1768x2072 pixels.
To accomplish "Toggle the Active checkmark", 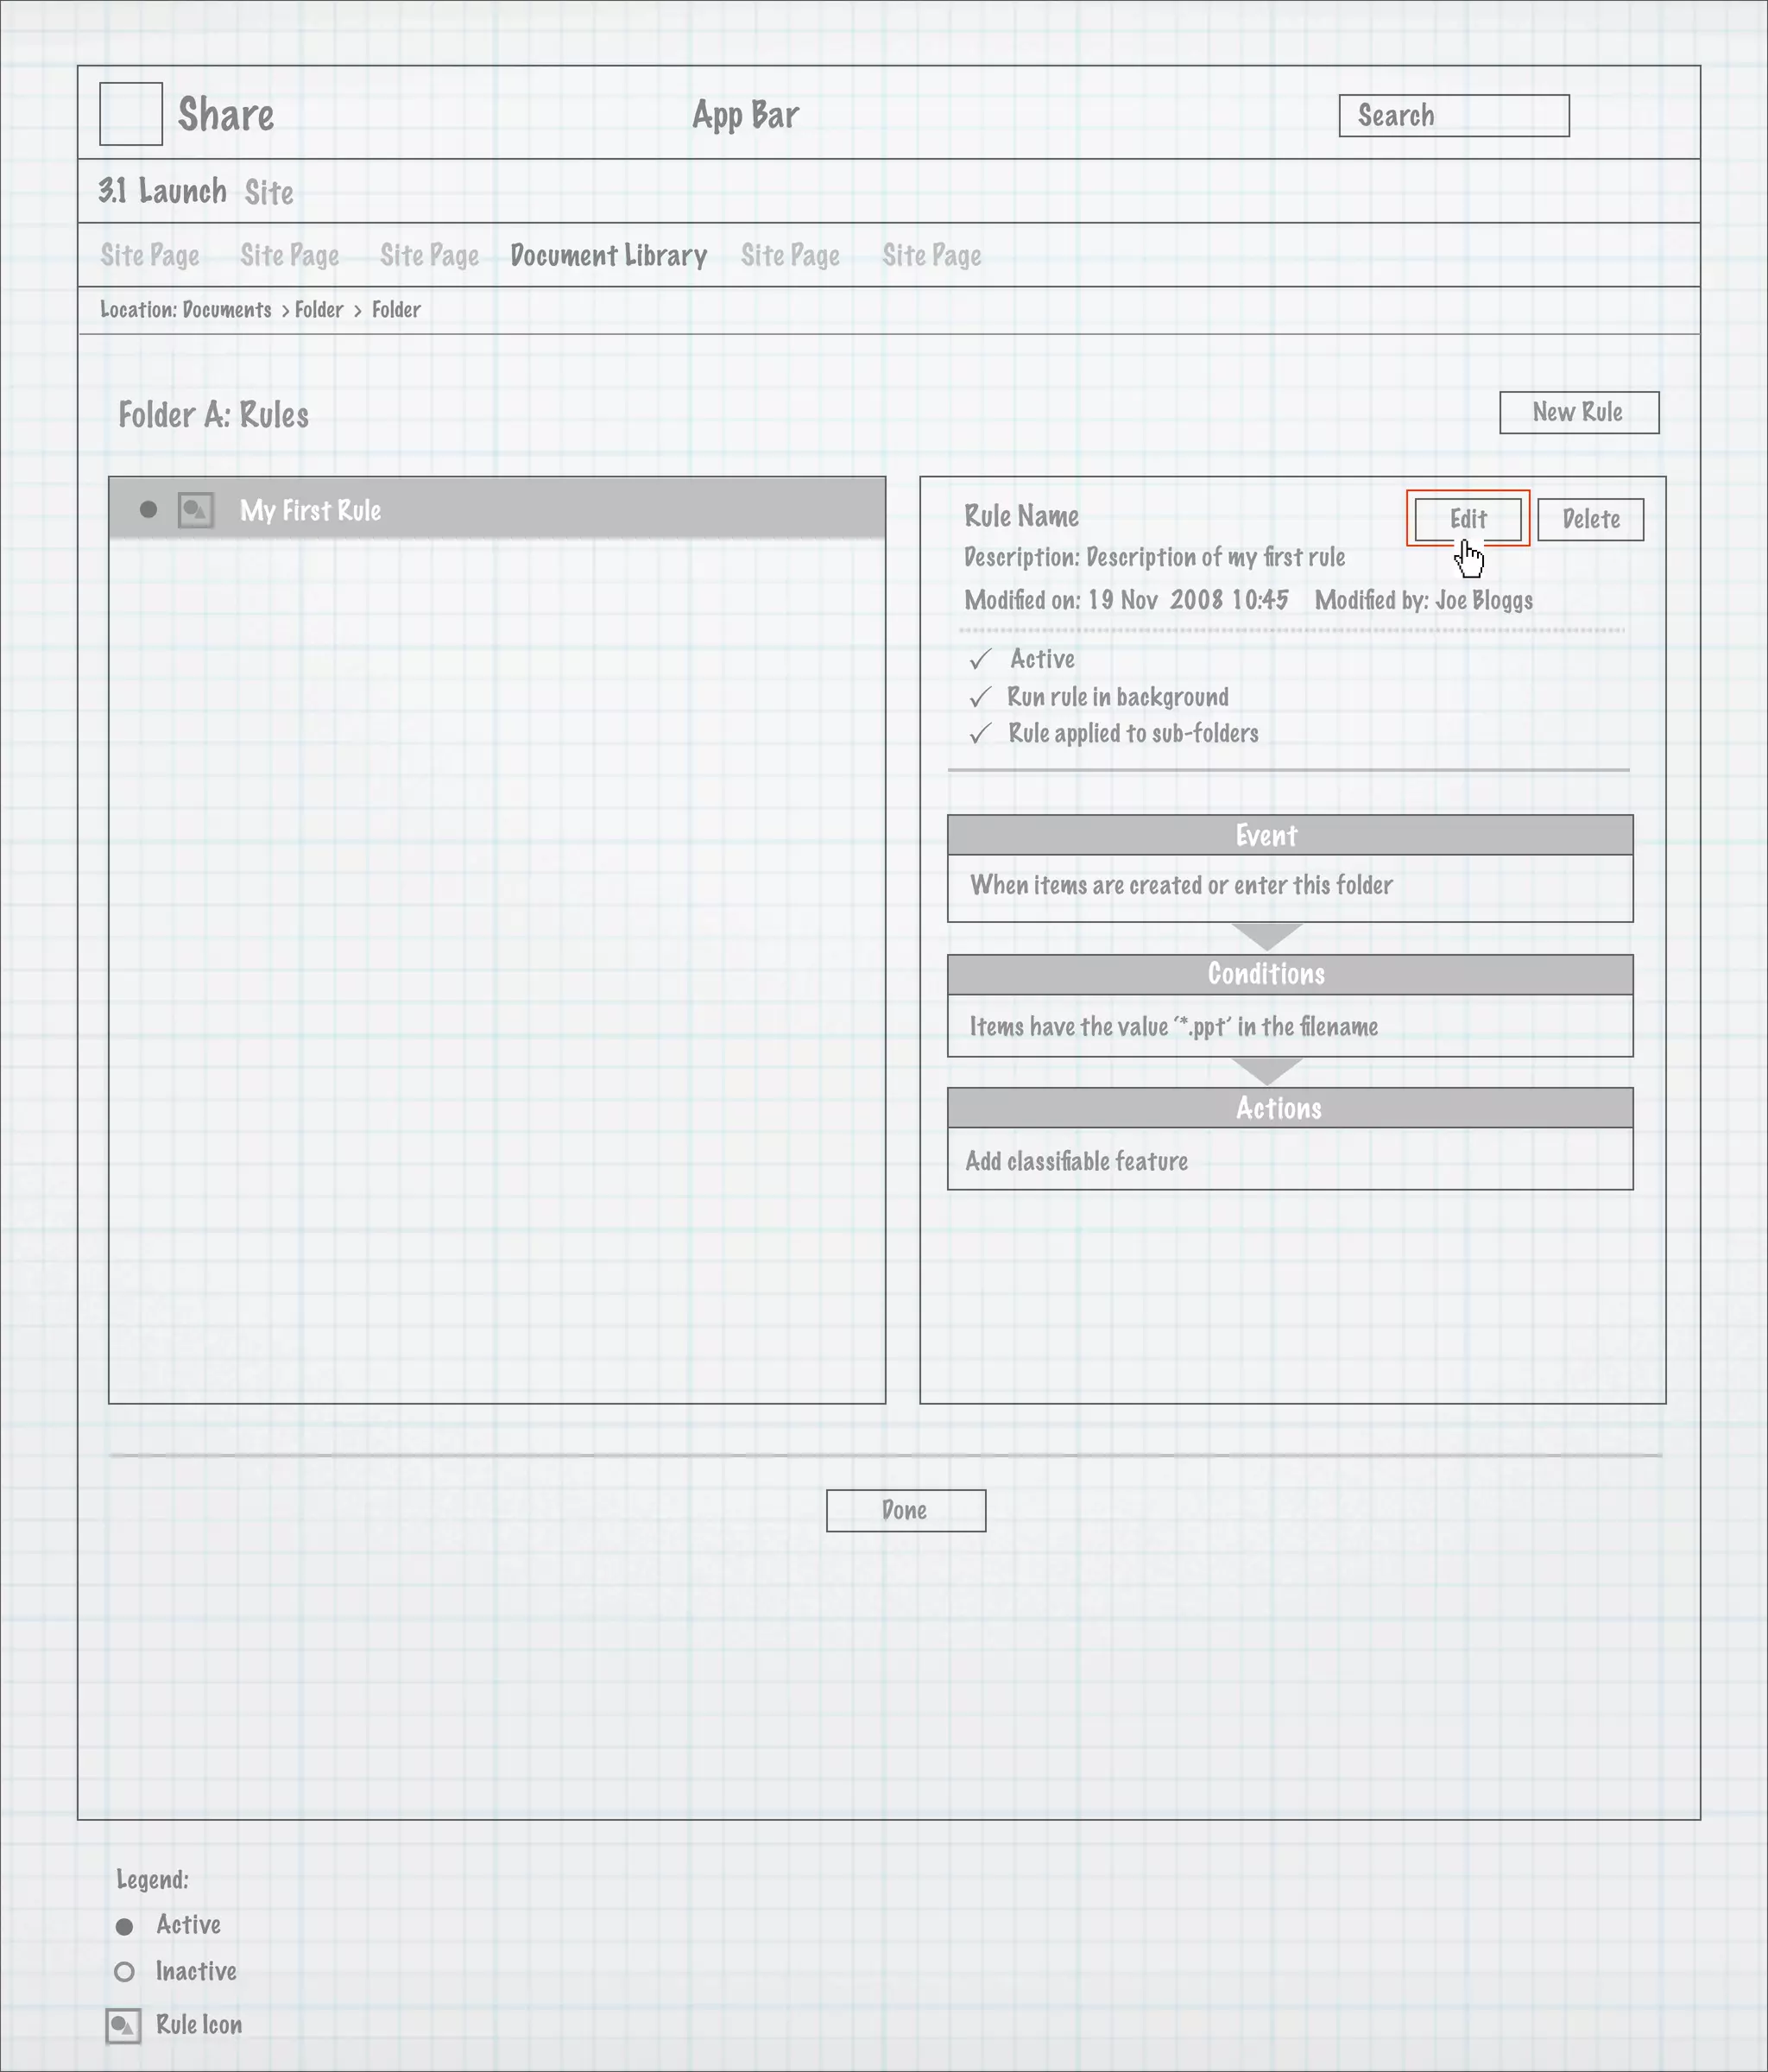I will [x=980, y=659].
